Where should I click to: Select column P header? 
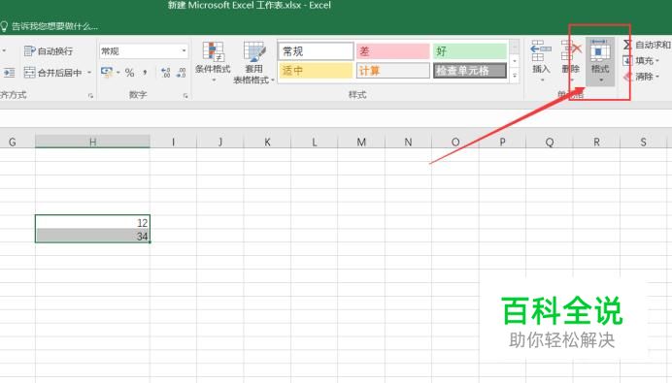(x=502, y=142)
